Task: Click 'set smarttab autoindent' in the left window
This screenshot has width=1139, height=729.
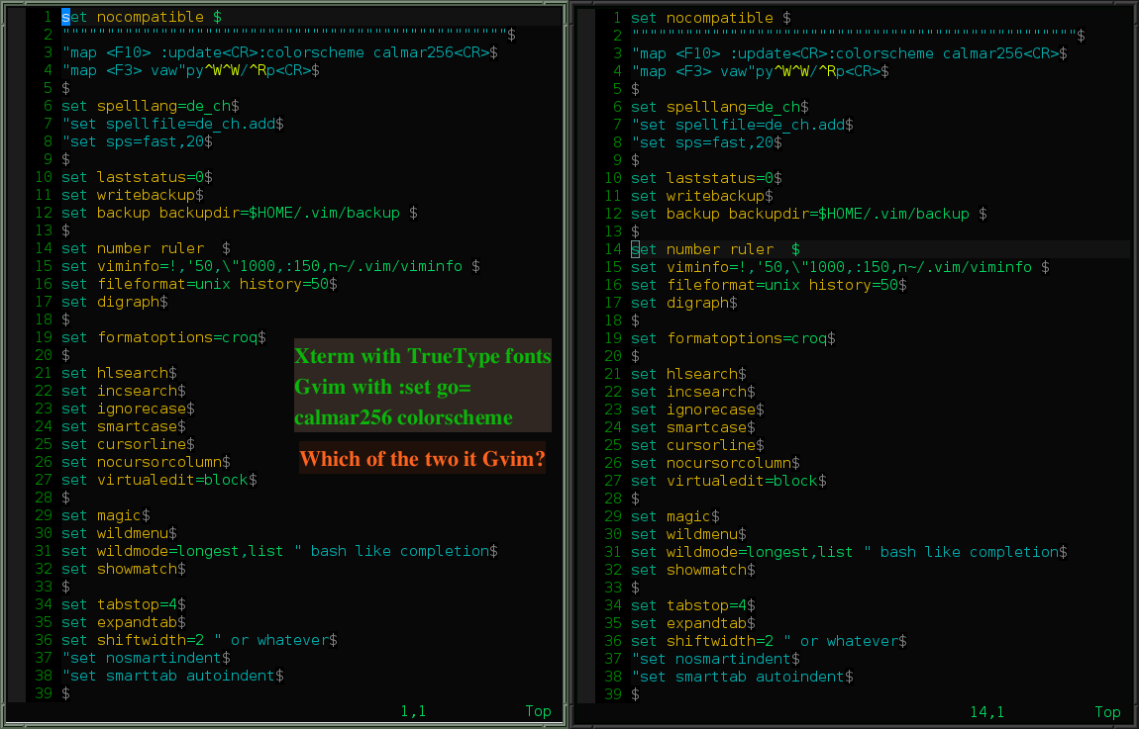Action: pyautogui.click(x=168, y=676)
